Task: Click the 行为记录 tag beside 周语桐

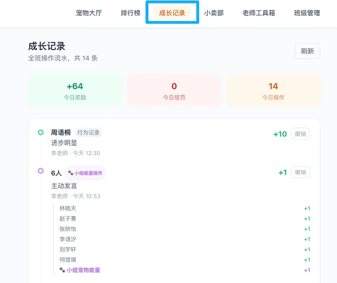Action: coord(88,133)
